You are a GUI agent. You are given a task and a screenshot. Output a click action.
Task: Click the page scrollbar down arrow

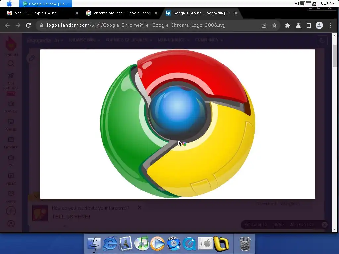335,229
